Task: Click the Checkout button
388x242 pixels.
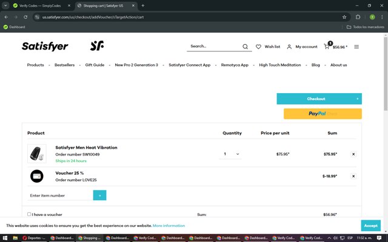Action: [x=319, y=99]
